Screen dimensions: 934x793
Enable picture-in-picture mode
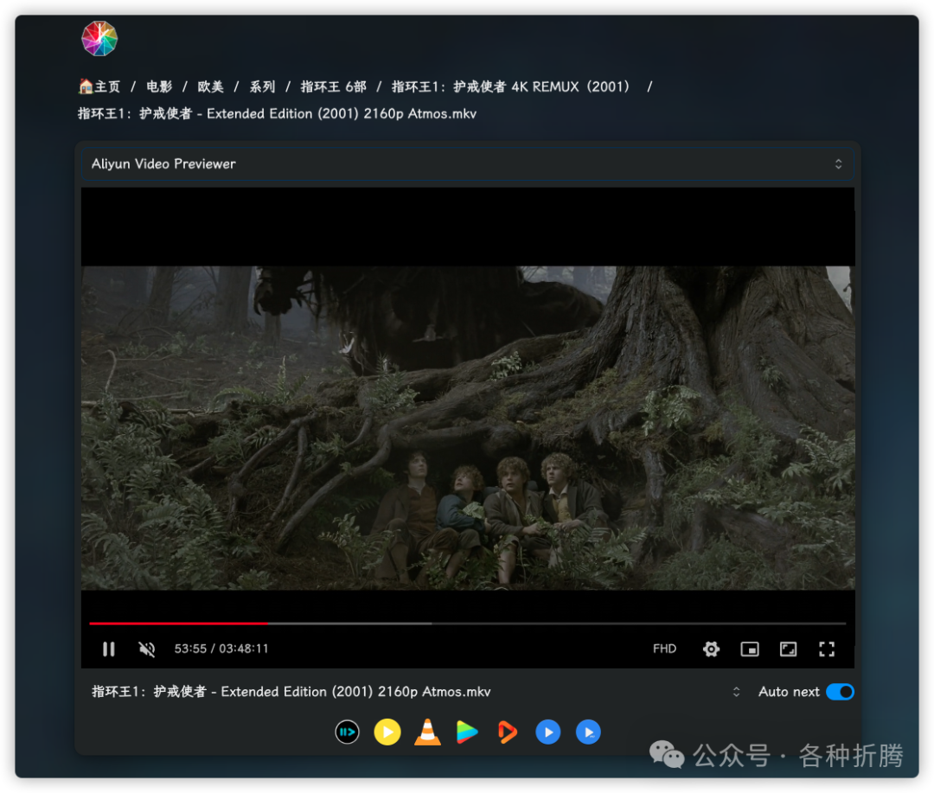(750, 649)
